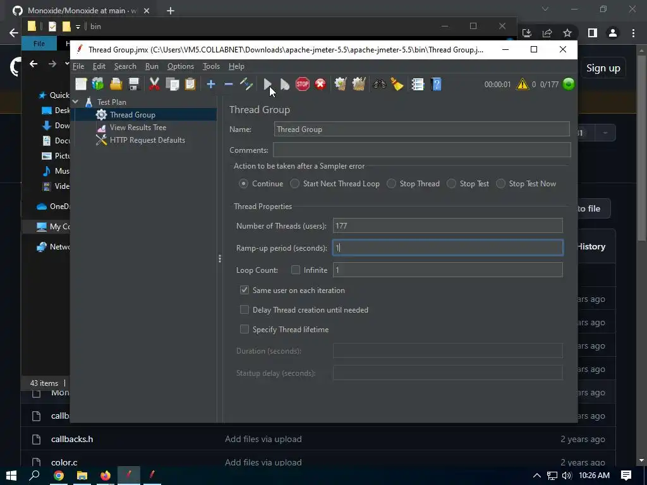The height and width of the screenshot is (485, 647).
Task: Open Firefox from the taskbar
Action: click(106, 476)
